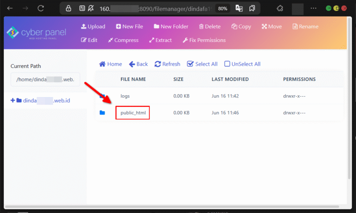Click the address bar lock icon
The width and height of the screenshot is (356, 213).
[68, 9]
